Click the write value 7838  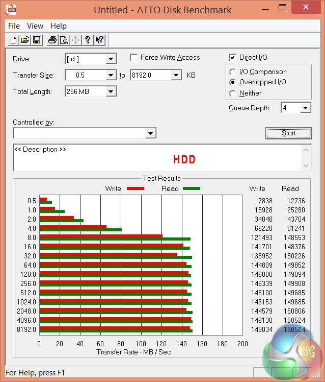(265, 201)
